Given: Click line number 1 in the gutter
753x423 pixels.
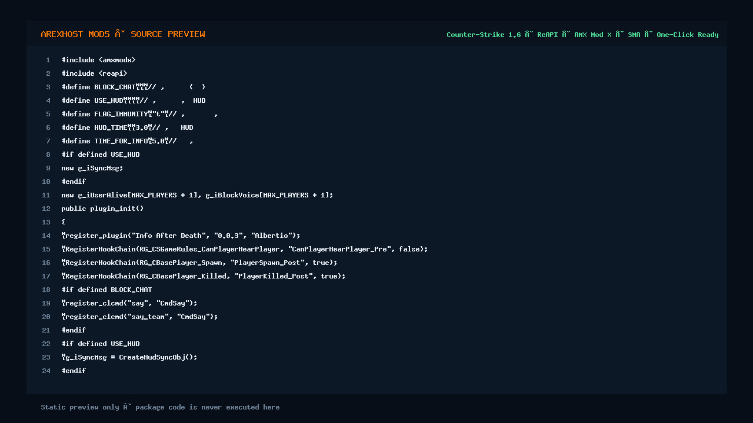Looking at the screenshot, I should point(48,60).
